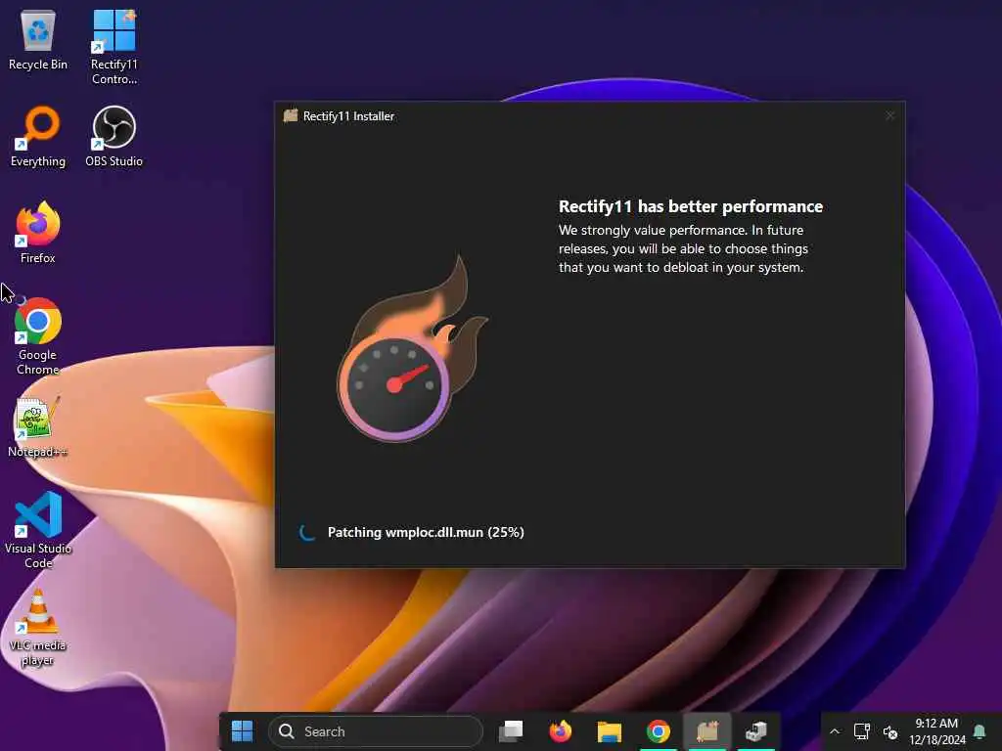The width and height of the screenshot is (1002, 751).
Task: Open Task View from the taskbar
Action: (x=511, y=731)
